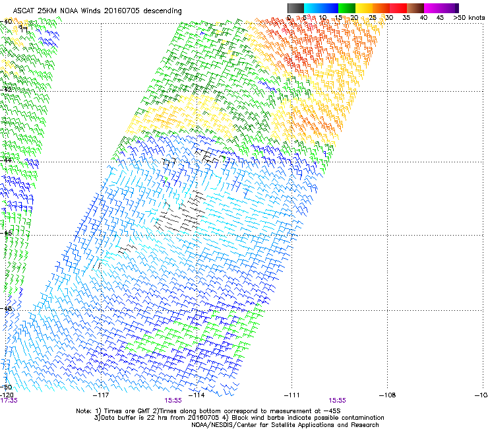The image size is (488, 429).
Task: Click the '-108' longitude label
Action: pos(388,395)
